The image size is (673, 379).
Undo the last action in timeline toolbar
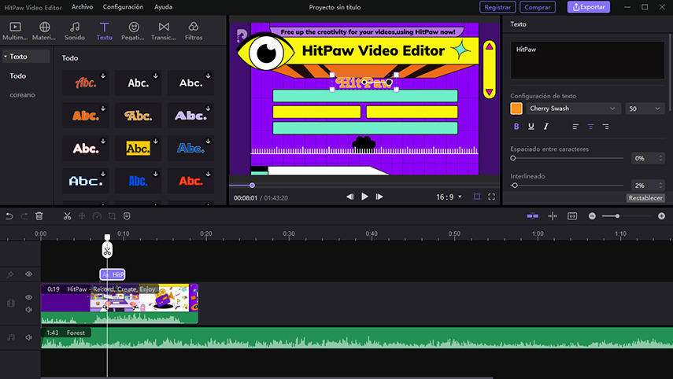tap(9, 216)
